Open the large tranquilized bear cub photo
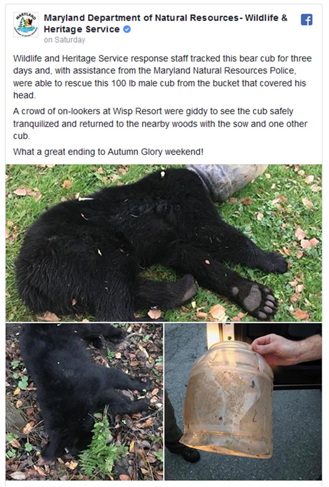Screen dimensions: 329x487 pyautogui.click(x=164, y=243)
